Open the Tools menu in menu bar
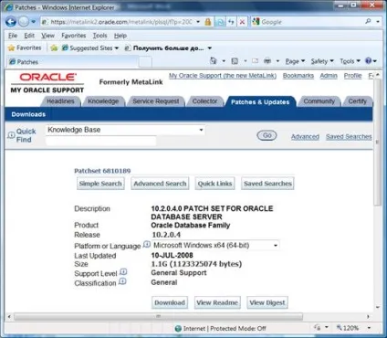Viewport: 387px width, 338px height. pyautogui.click(x=99, y=36)
